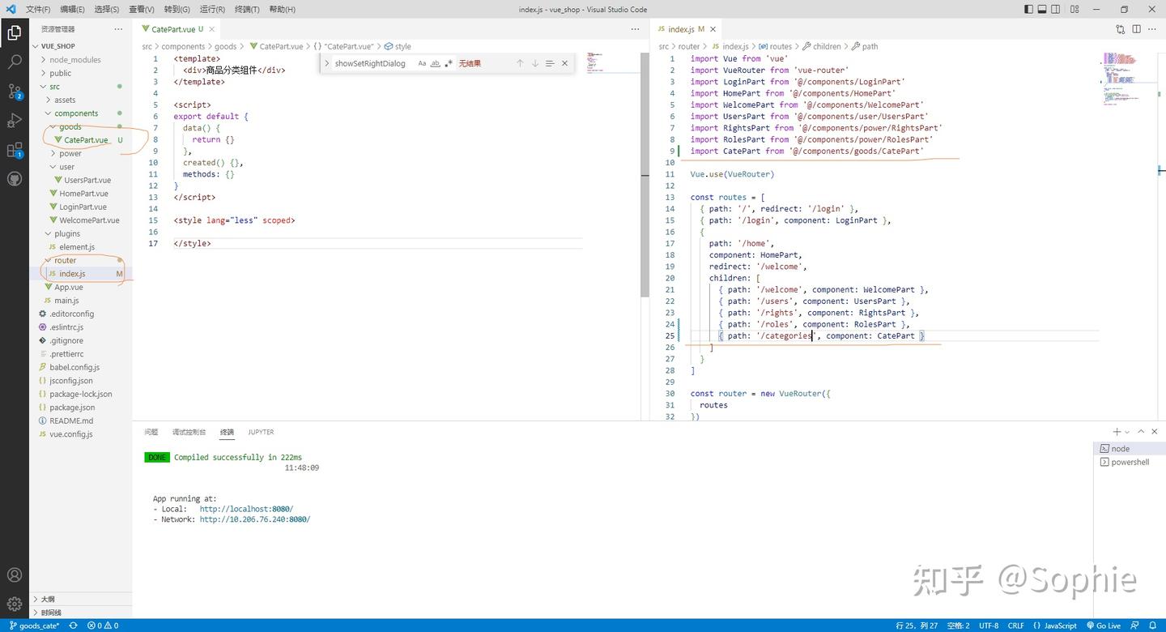This screenshot has height=632, width=1166.
Task: Open App.vue in the explorer
Action: pos(68,287)
